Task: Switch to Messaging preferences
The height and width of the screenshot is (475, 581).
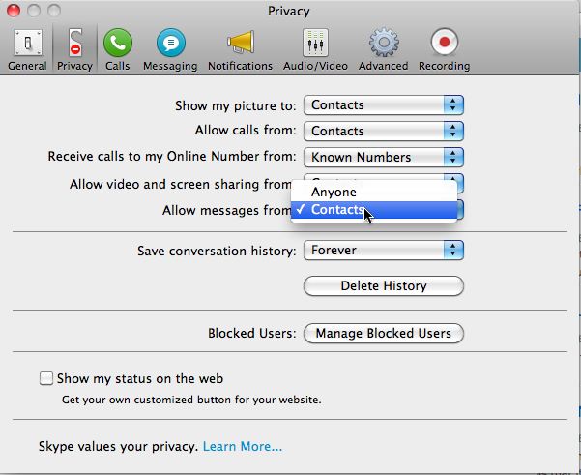Action: (x=169, y=49)
